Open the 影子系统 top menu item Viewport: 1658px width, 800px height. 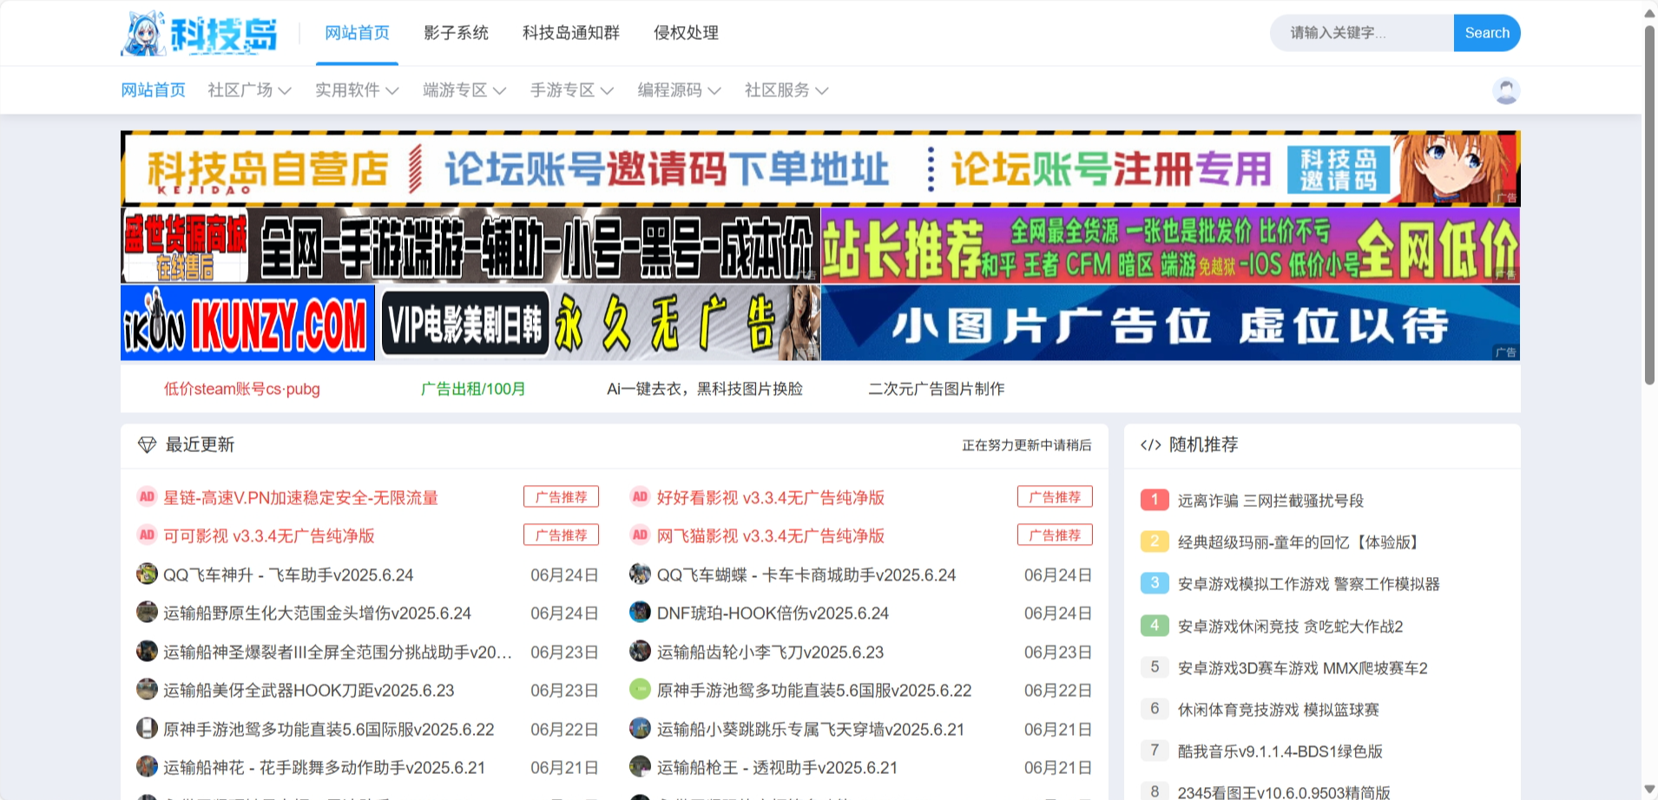coord(456,33)
